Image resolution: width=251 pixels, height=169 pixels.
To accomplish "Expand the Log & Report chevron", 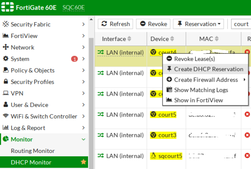I will coord(84,128).
